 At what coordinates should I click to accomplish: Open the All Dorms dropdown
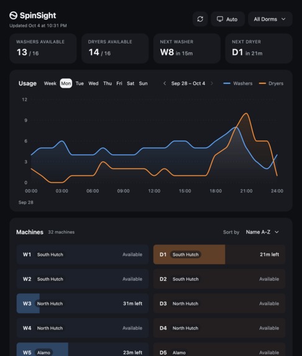click(270, 19)
